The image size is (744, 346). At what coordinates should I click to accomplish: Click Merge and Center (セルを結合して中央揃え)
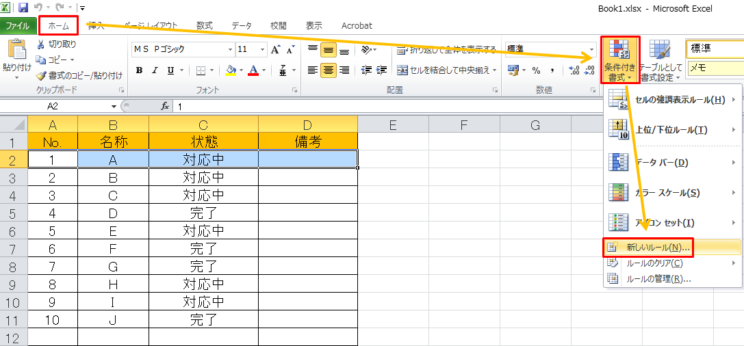pos(443,70)
